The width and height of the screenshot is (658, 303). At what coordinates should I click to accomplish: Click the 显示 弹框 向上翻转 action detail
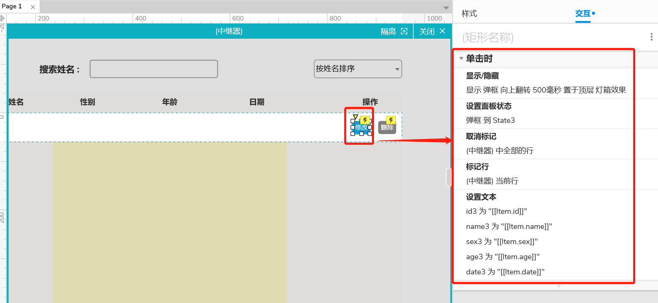(546, 90)
